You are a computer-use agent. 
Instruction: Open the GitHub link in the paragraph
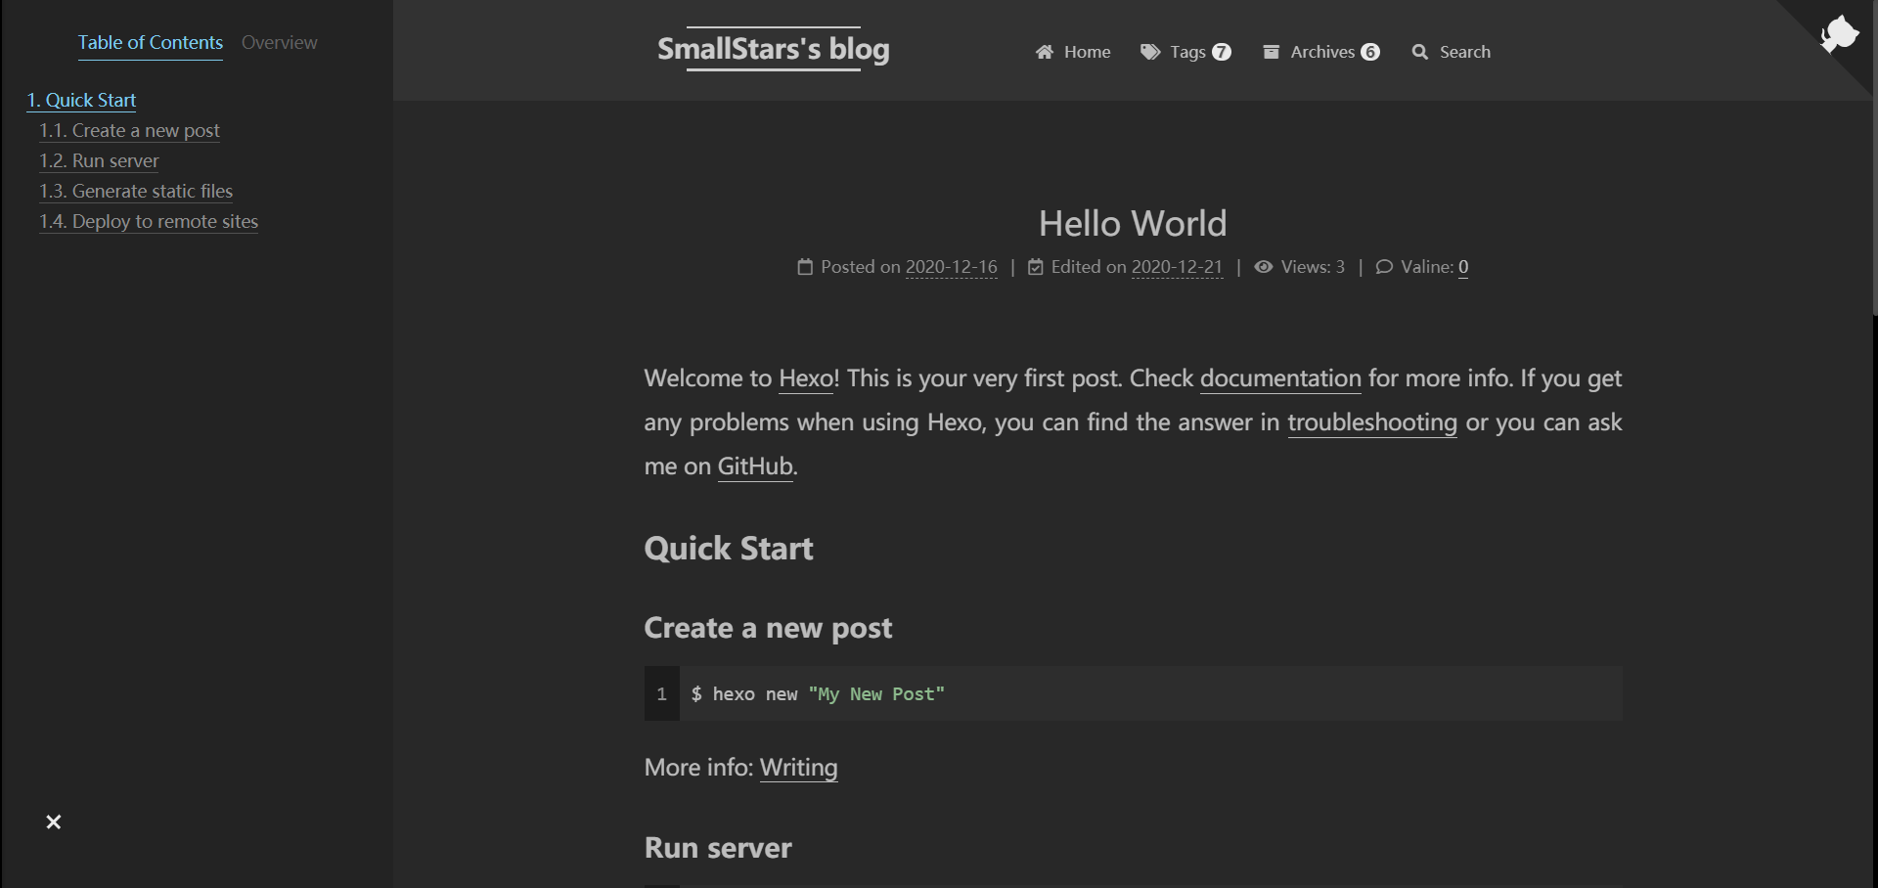pos(755,466)
